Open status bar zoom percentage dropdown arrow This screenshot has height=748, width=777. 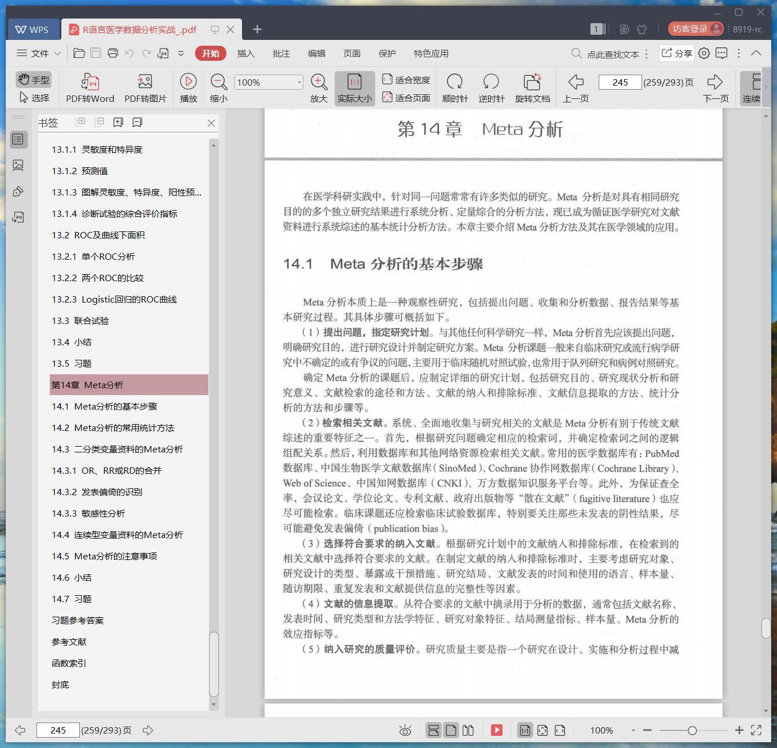coord(633,731)
